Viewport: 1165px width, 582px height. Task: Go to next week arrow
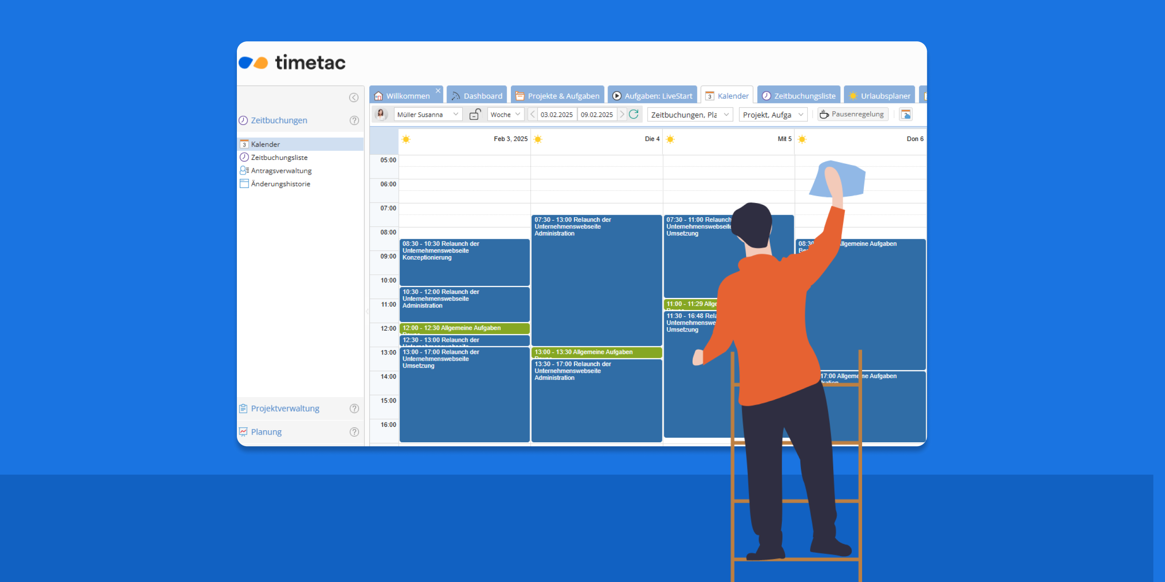coord(622,114)
